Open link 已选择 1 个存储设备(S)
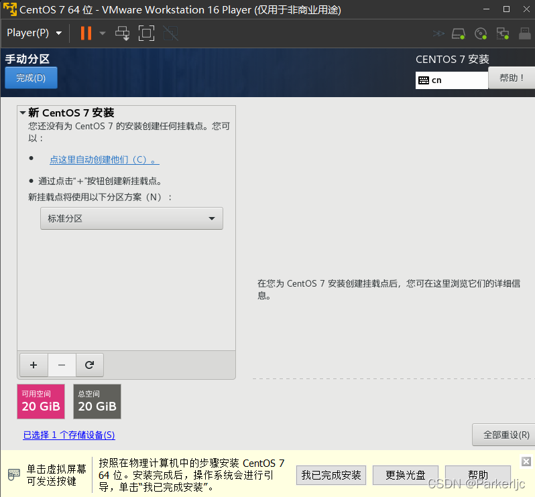535x497 pixels. click(69, 435)
